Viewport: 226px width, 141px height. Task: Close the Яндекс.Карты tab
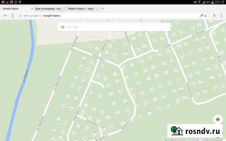(97, 8)
